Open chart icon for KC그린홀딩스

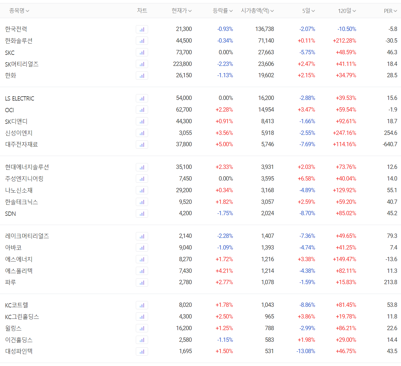[142, 317]
